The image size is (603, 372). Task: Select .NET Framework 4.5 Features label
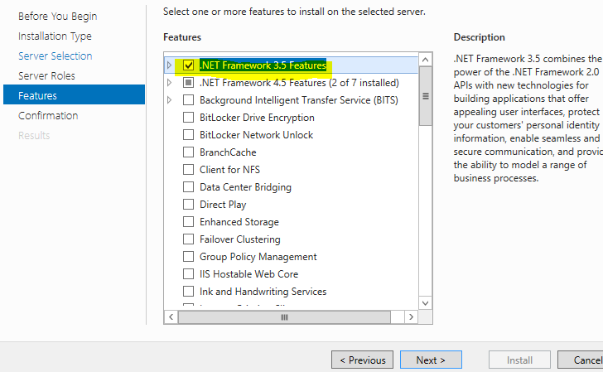click(299, 83)
